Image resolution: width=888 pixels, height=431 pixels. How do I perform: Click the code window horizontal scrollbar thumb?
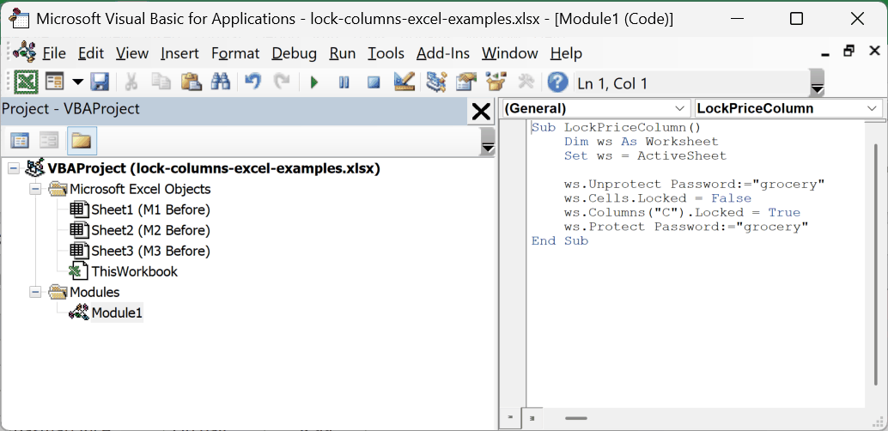tap(576, 418)
